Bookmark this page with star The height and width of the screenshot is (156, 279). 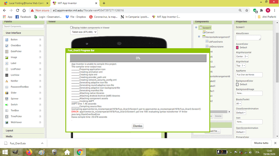[x=247, y=10]
